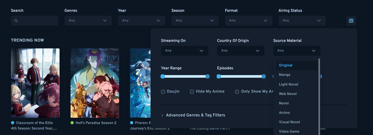This screenshot has width=373, height=135.
Task: Open the Genres dropdown
Action: 88,21
